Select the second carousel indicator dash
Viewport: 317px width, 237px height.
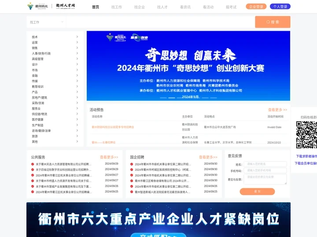[x=172, y=98]
